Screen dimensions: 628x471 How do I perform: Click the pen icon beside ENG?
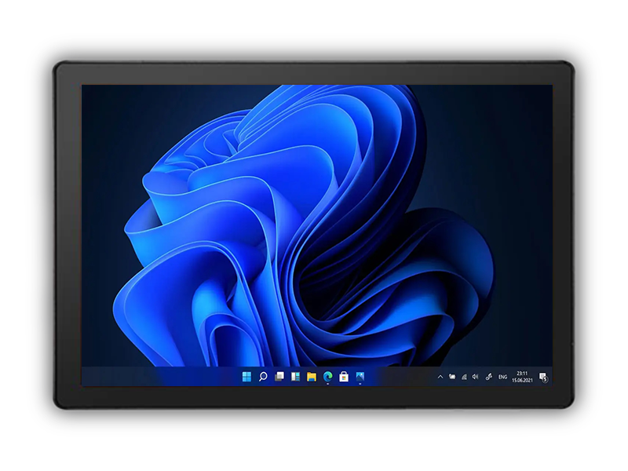[489, 377]
